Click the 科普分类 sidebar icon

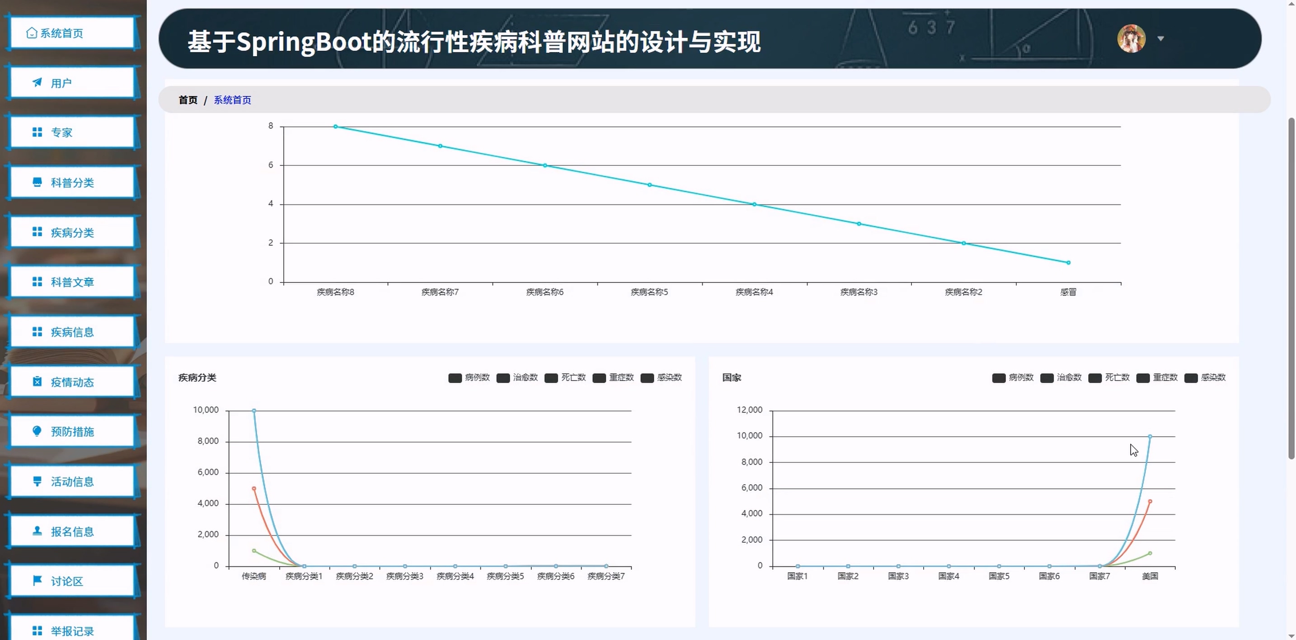pyautogui.click(x=37, y=182)
